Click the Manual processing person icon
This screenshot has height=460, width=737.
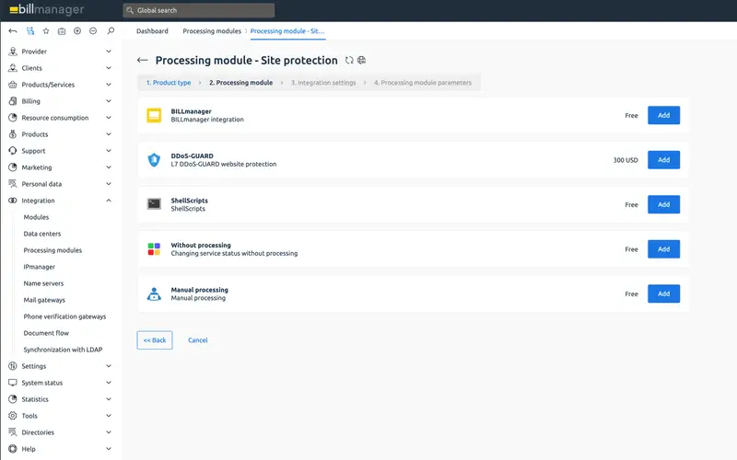click(x=154, y=293)
